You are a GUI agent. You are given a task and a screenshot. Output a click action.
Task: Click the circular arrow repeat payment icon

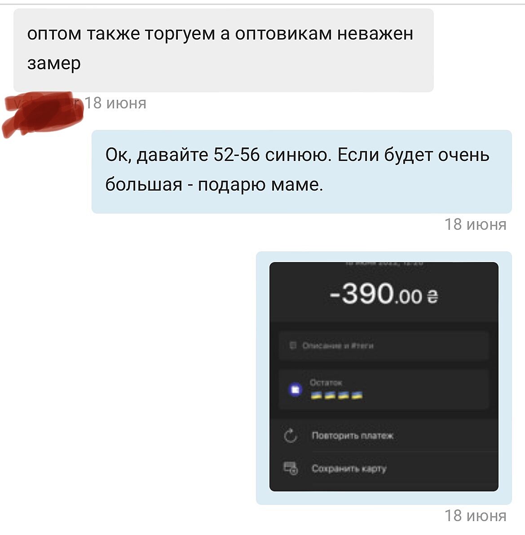(291, 436)
